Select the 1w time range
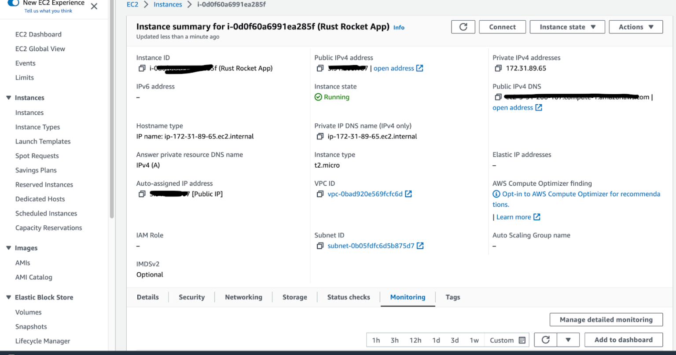The width and height of the screenshot is (676, 355). point(474,340)
